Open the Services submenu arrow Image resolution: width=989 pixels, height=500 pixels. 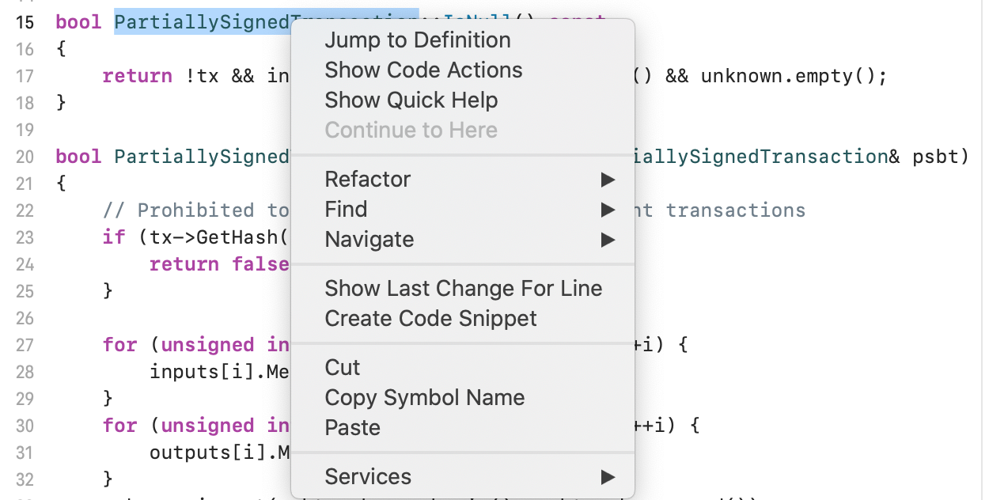tap(608, 477)
